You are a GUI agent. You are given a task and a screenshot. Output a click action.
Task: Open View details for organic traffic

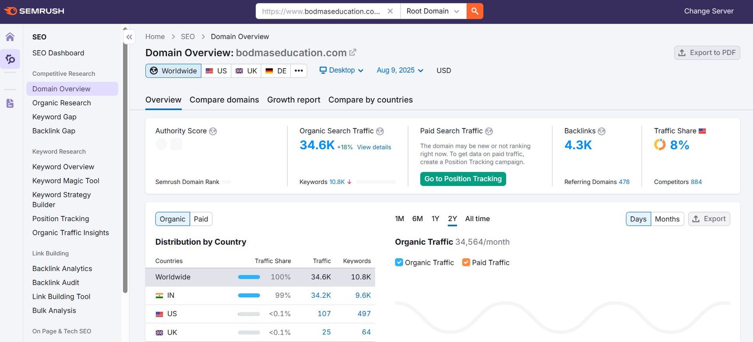(374, 147)
